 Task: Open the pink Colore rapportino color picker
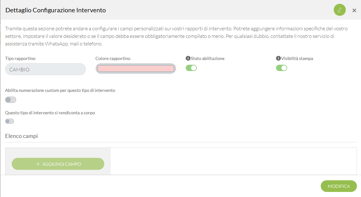[136, 69]
